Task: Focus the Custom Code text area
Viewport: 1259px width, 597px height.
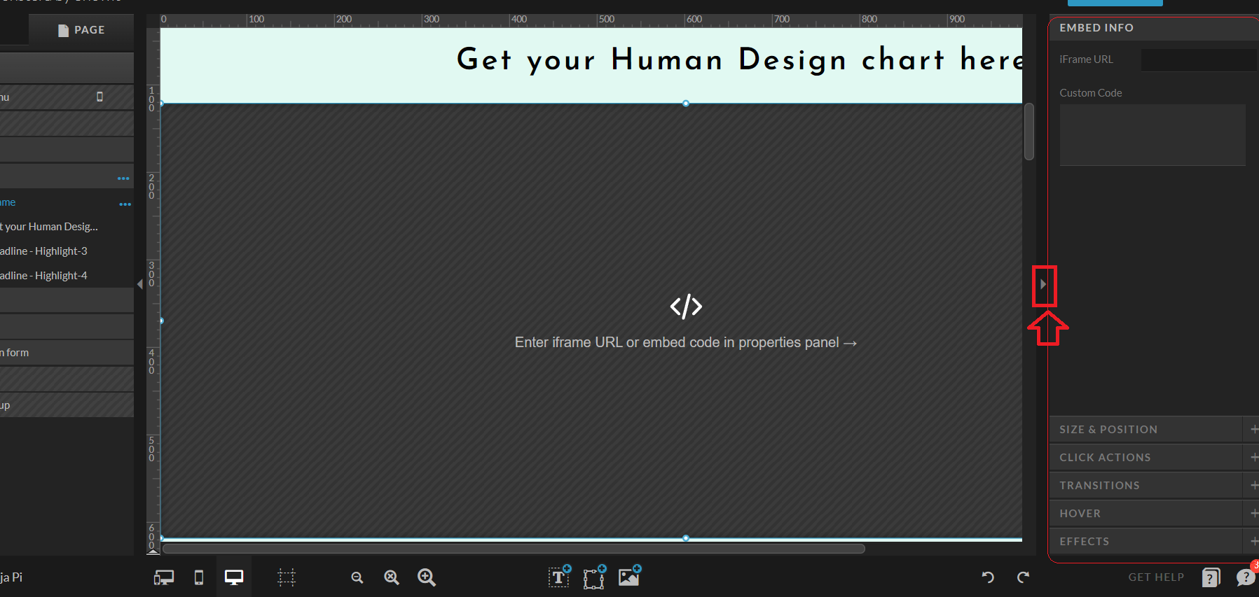Action: [1153, 135]
